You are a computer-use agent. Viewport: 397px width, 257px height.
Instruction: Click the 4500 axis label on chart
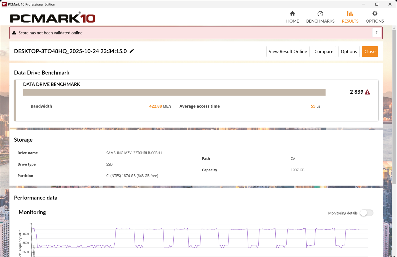pyautogui.click(x=26, y=234)
